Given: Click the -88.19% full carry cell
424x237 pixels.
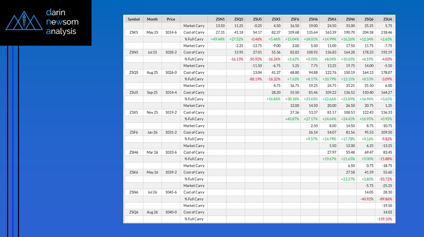Looking at the screenshot, I should tap(255, 79).
